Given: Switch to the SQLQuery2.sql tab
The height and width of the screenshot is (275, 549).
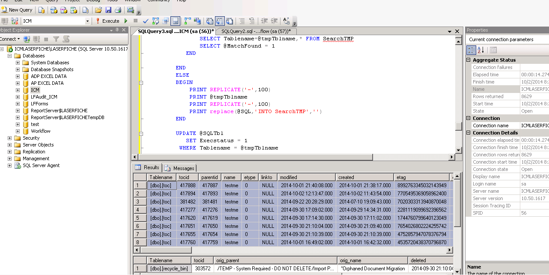Looking at the screenshot, I should pyautogui.click(x=255, y=31).
